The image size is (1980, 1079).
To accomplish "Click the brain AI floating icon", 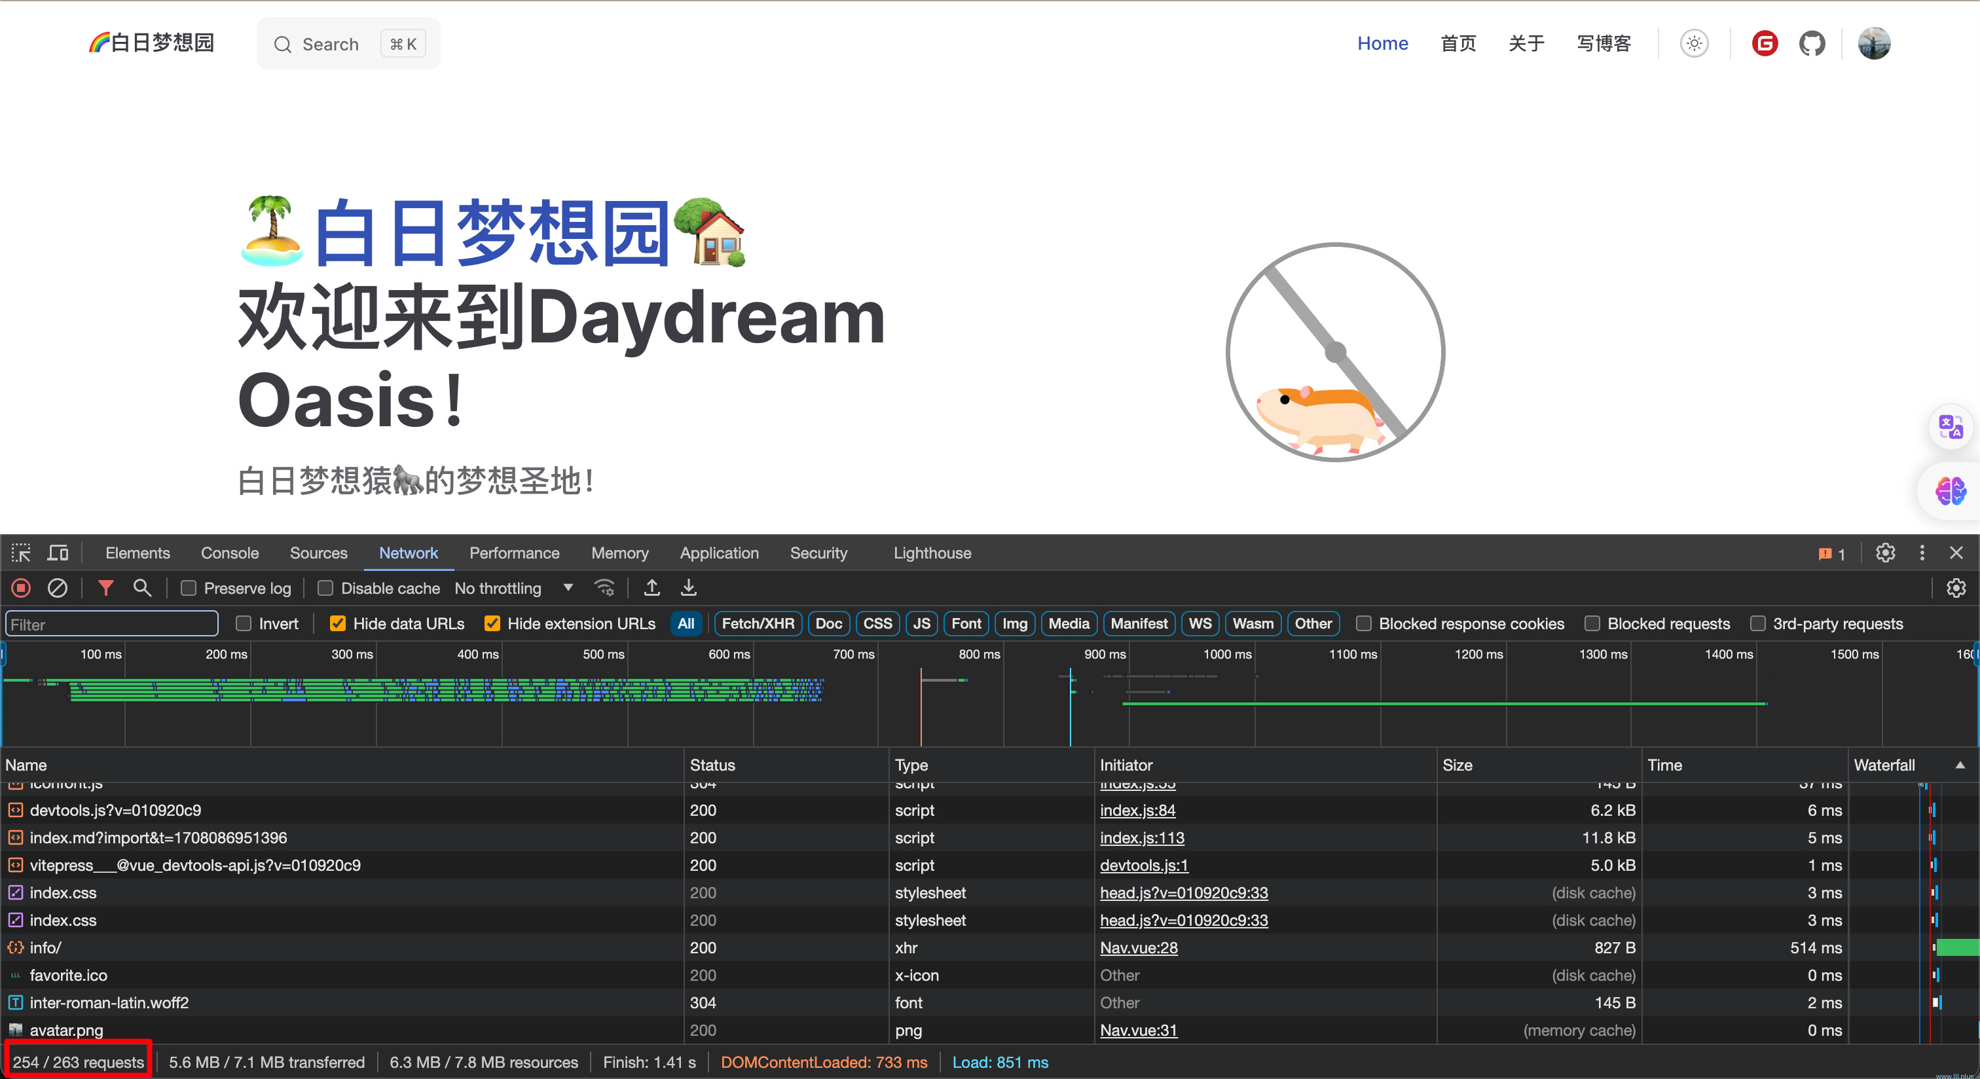I will click(x=1951, y=490).
